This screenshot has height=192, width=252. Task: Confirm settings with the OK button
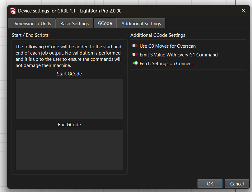click(x=210, y=184)
